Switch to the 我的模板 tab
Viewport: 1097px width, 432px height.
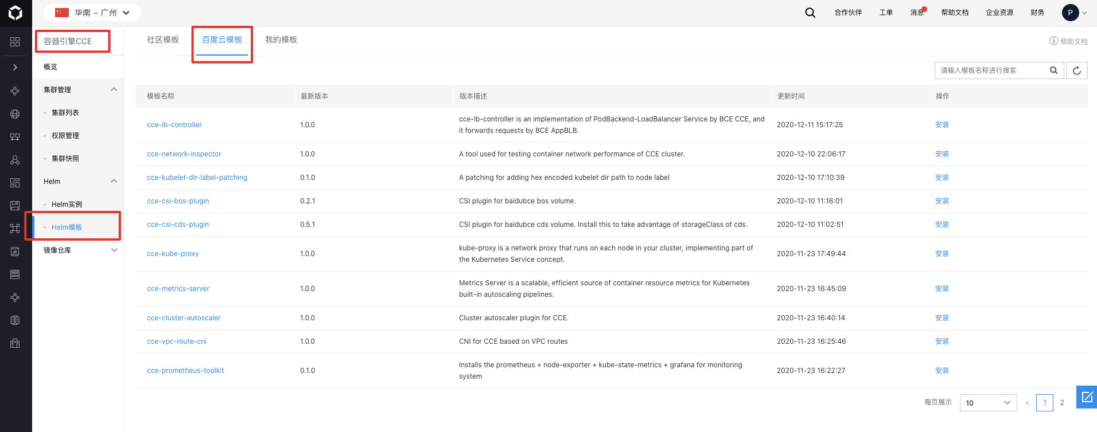click(281, 40)
